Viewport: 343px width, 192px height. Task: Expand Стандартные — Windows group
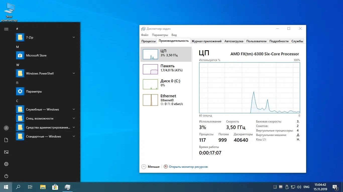74,136
